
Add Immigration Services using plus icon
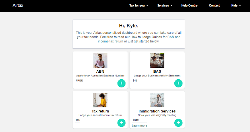[178, 123]
